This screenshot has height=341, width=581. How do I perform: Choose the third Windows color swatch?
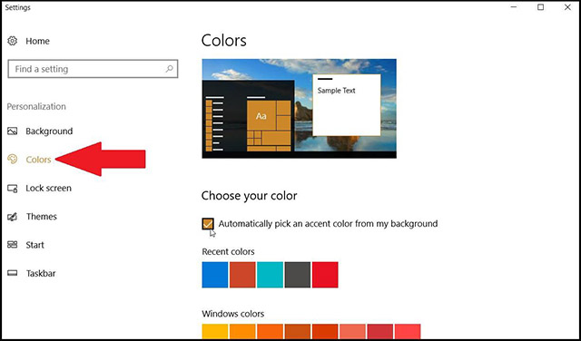[270, 331]
